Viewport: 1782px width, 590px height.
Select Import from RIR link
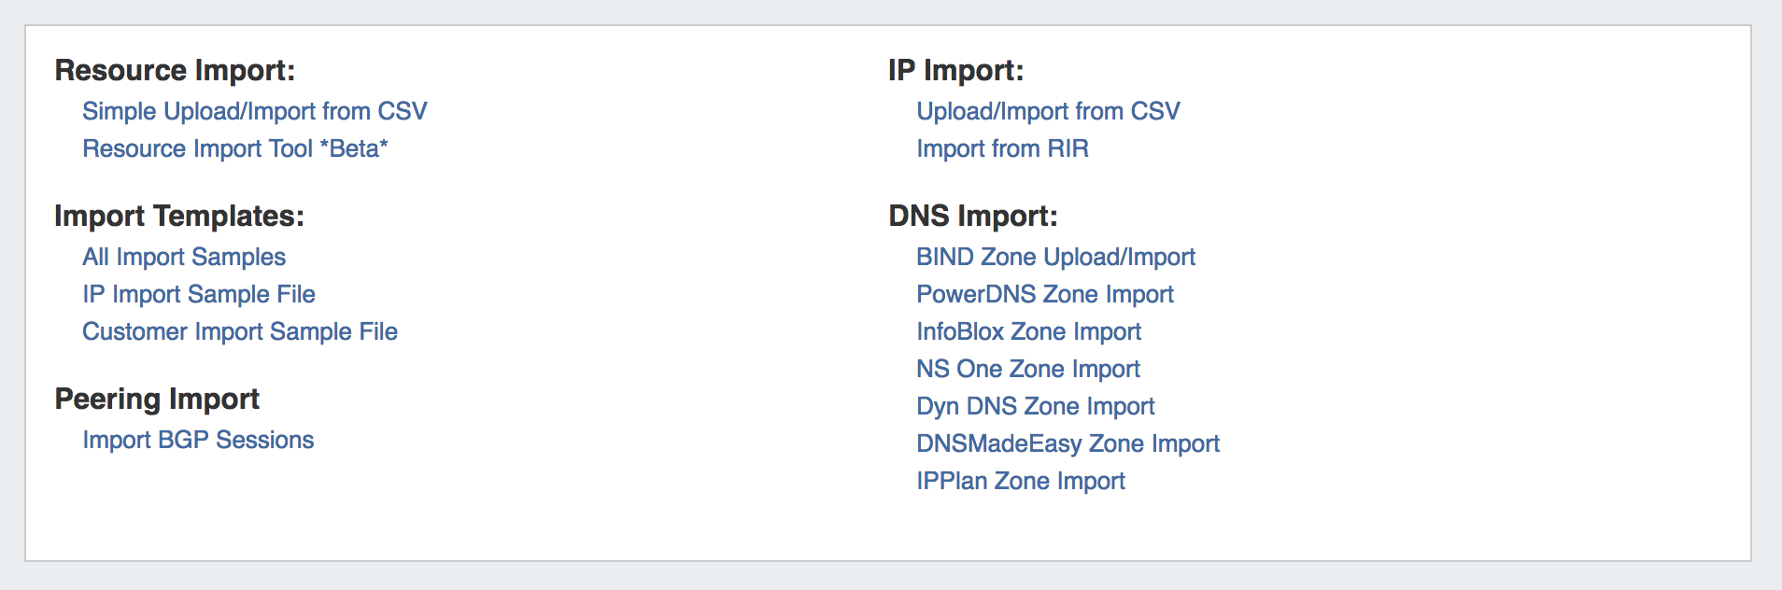1002,148
